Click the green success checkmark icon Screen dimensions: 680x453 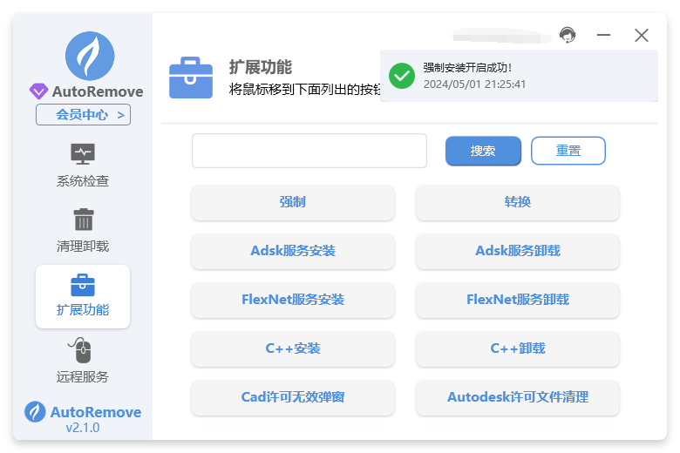pos(402,76)
